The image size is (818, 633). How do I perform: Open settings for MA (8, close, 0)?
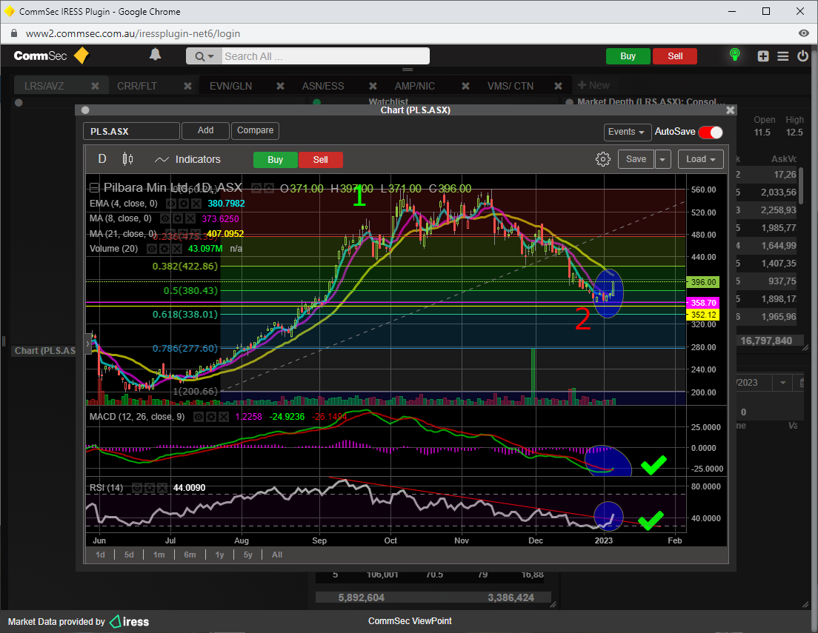178,219
